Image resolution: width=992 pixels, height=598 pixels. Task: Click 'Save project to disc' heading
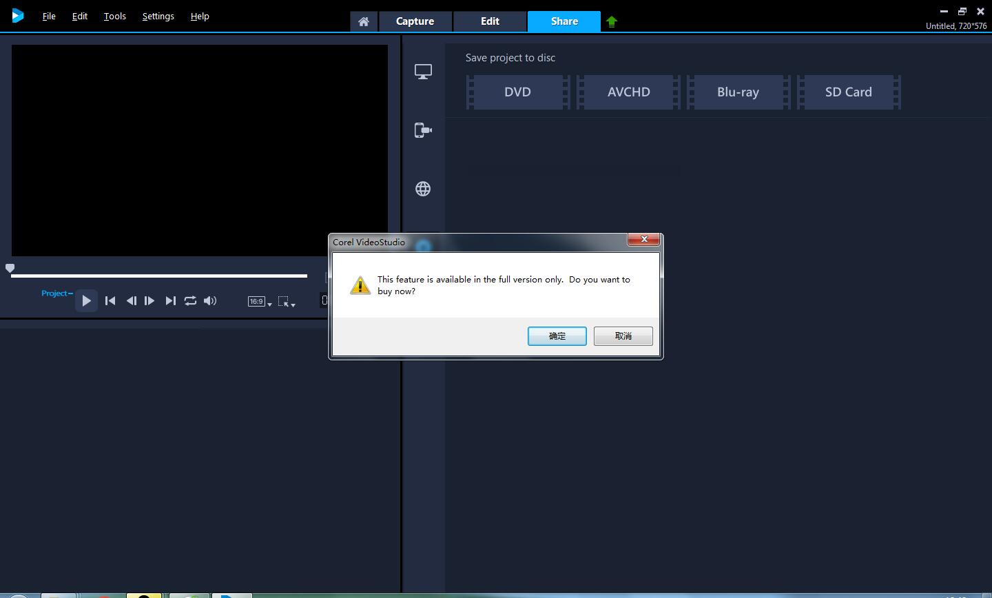pyautogui.click(x=510, y=58)
